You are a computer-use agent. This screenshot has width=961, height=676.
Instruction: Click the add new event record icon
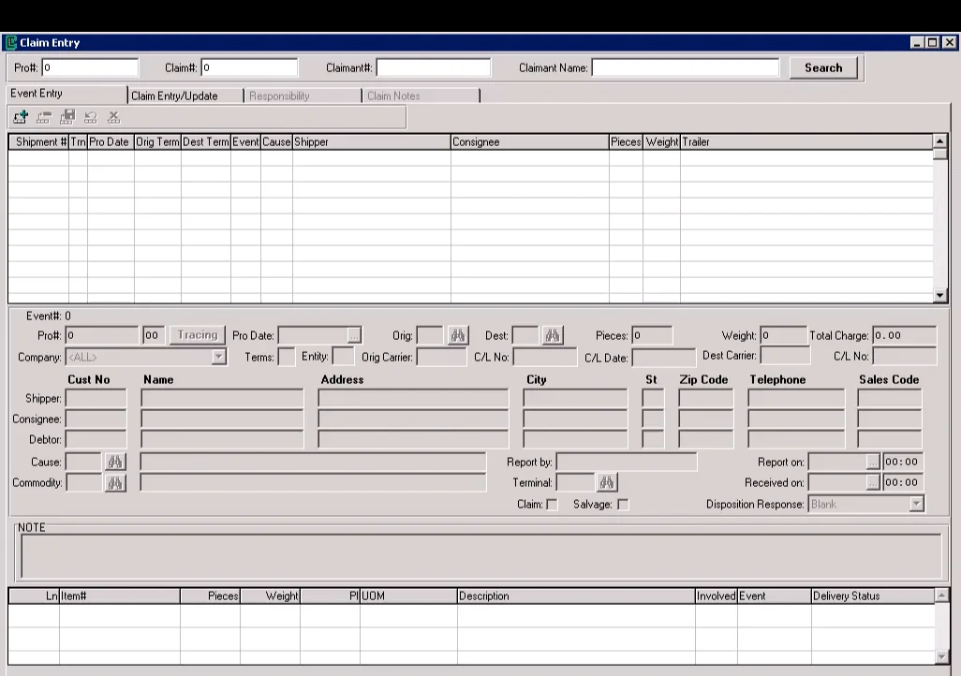[x=21, y=117]
